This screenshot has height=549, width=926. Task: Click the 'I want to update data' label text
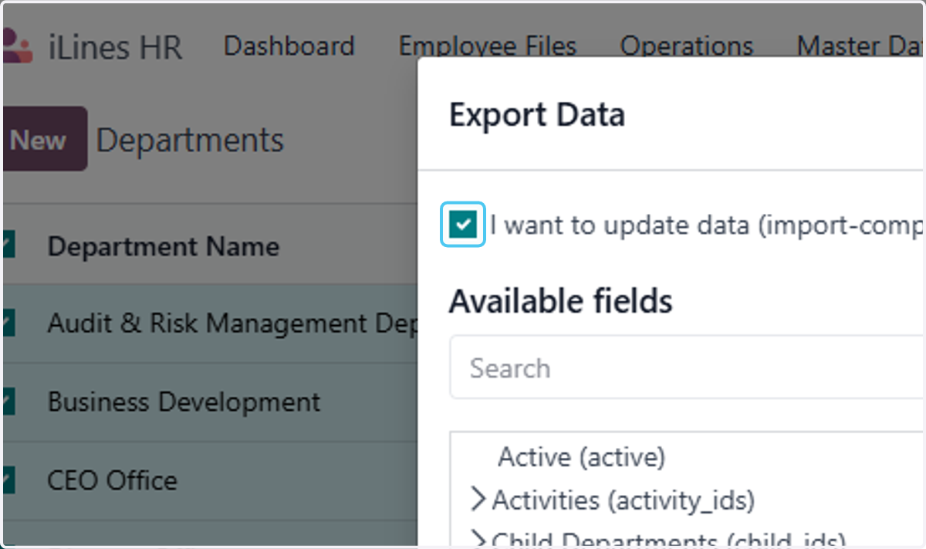[707, 225]
